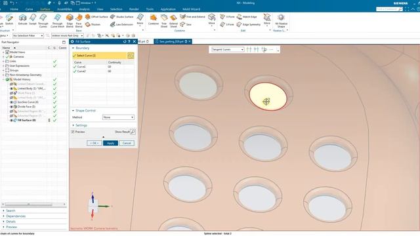Open the Render ribbon tab
This screenshot has height=236, width=420.
point(134,9)
